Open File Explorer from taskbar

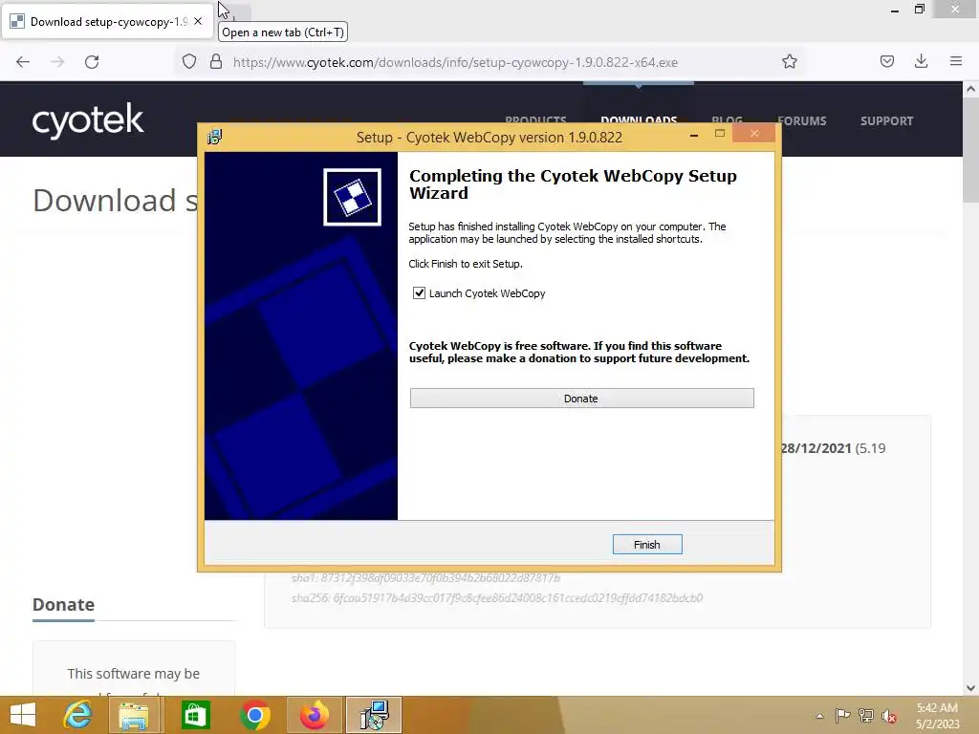[134, 715]
